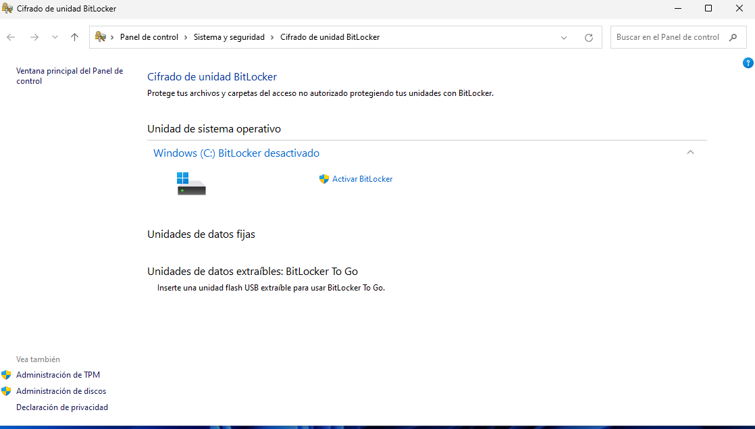
Task: Open Administración de discos
Action: point(61,391)
